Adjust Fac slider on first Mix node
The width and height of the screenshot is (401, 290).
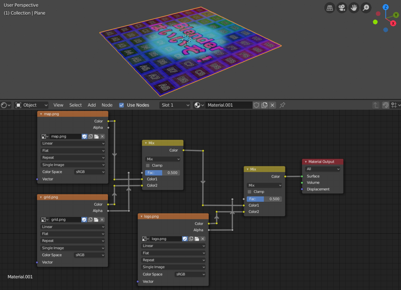point(163,173)
